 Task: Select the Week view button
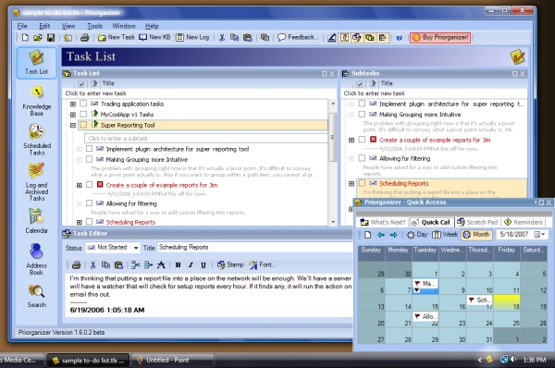tap(445, 235)
